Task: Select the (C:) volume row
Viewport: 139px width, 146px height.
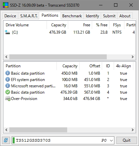Action: point(69,32)
